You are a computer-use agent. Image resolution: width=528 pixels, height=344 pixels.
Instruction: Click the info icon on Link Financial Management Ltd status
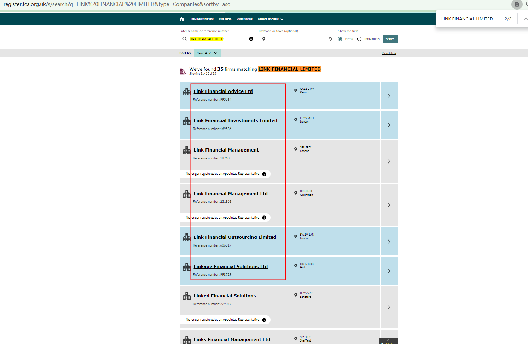click(264, 218)
